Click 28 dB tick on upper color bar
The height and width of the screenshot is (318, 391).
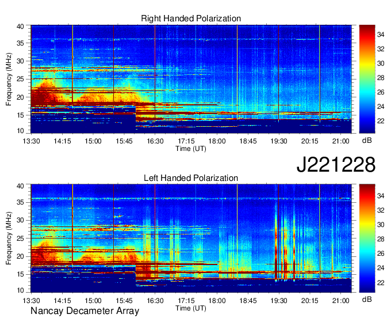[x=381, y=78]
